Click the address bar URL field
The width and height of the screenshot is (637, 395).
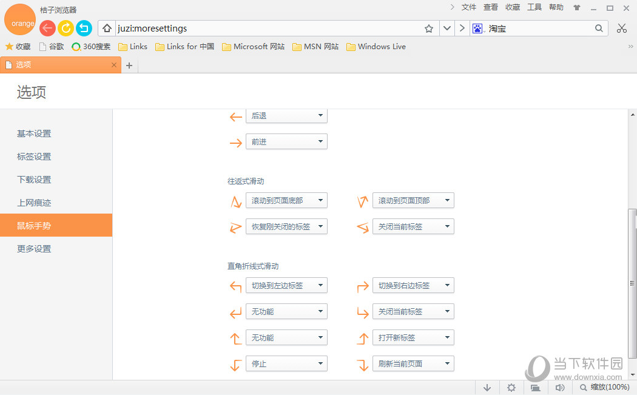tap(267, 29)
